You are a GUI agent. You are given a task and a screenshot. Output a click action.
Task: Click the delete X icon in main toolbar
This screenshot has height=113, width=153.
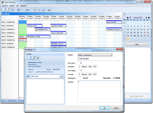(13, 10)
